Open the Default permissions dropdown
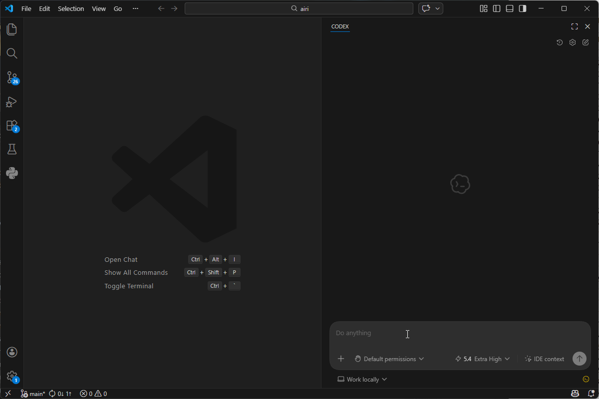This screenshot has width=599, height=399. pos(389,359)
